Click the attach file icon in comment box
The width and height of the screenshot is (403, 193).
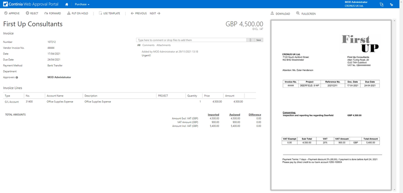[250, 40]
